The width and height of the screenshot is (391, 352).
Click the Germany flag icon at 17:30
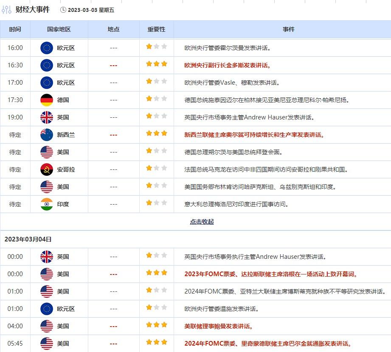click(47, 100)
